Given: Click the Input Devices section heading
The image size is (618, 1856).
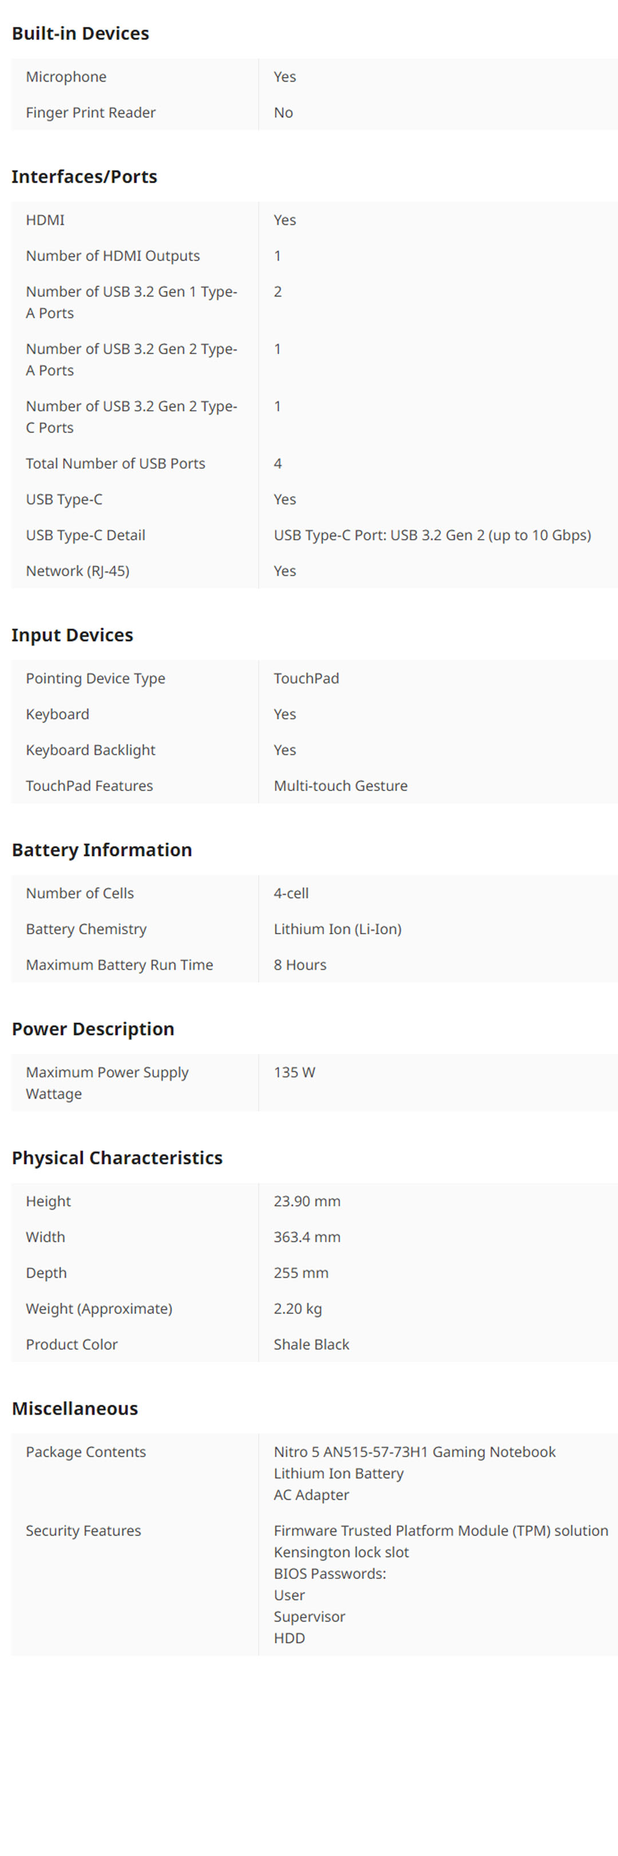Looking at the screenshot, I should click(72, 635).
